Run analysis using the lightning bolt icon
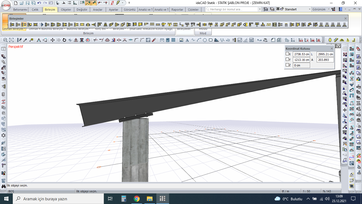362x204 pixels. 118,3
